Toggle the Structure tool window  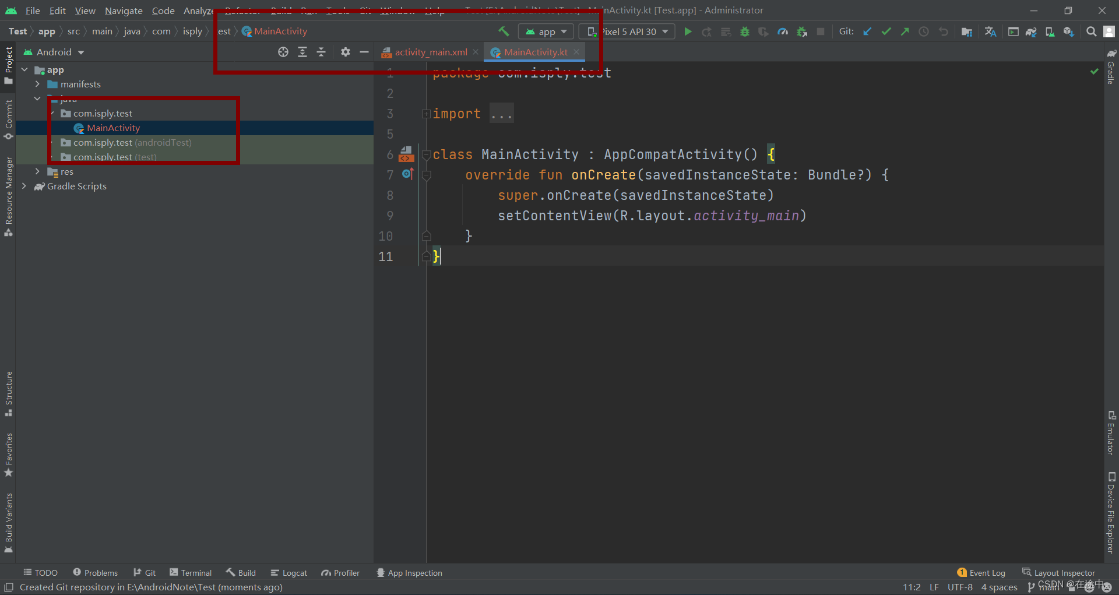(x=8, y=393)
